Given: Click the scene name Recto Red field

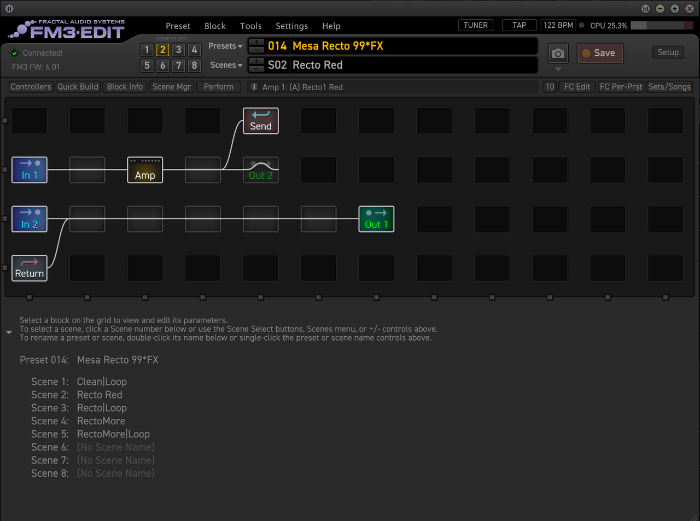Looking at the screenshot, I should click(413, 65).
